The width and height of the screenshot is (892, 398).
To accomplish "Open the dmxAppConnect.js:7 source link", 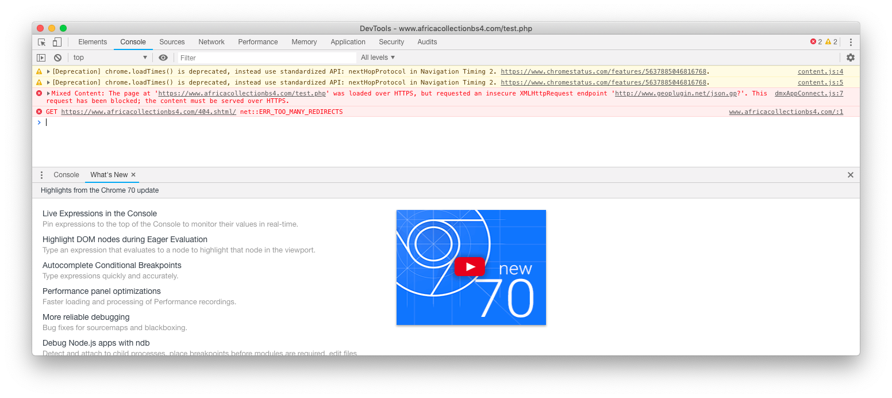I will (x=809, y=93).
